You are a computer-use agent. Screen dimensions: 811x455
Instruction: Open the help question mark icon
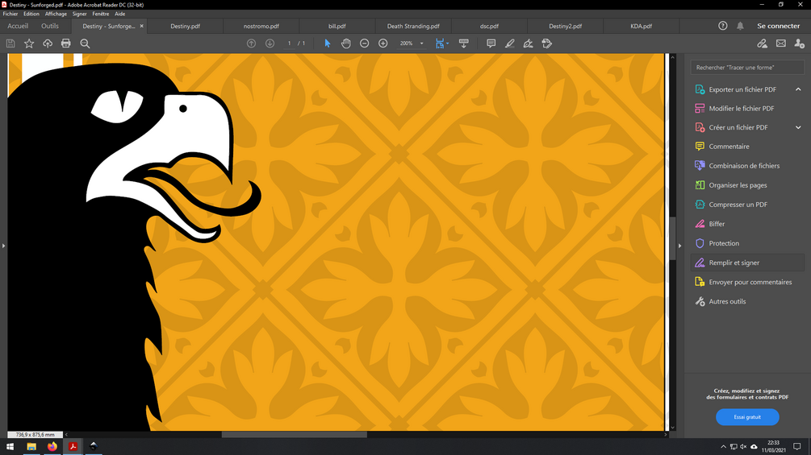click(723, 26)
